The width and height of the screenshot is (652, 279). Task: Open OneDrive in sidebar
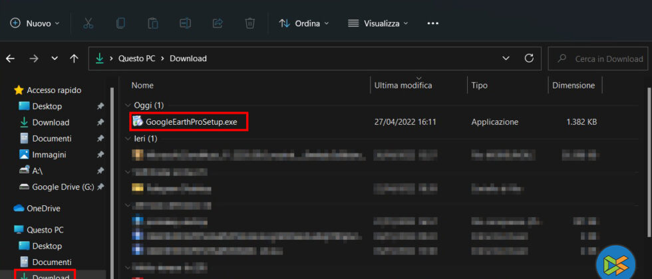point(37,209)
